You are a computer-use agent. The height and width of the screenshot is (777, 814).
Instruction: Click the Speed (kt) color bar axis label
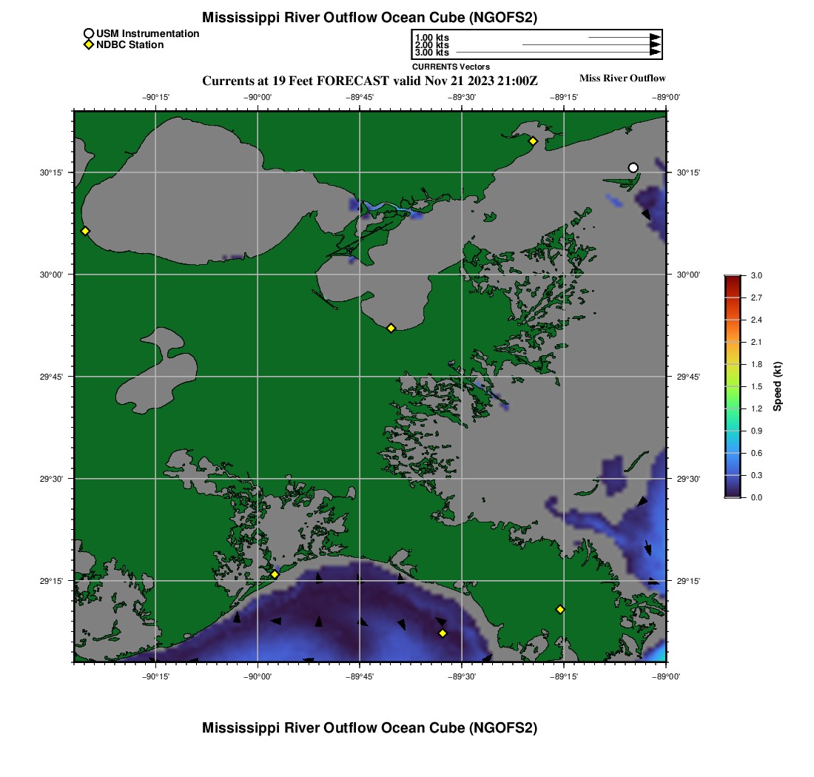click(778, 386)
